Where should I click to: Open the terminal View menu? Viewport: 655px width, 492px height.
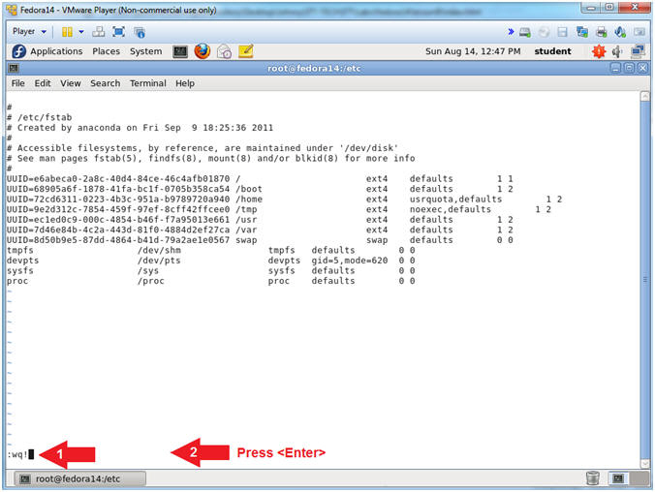71,83
